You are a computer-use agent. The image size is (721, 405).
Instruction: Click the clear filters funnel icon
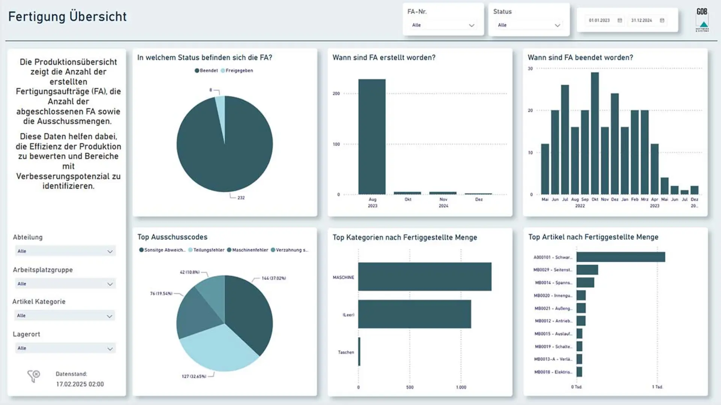coord(33,376)
